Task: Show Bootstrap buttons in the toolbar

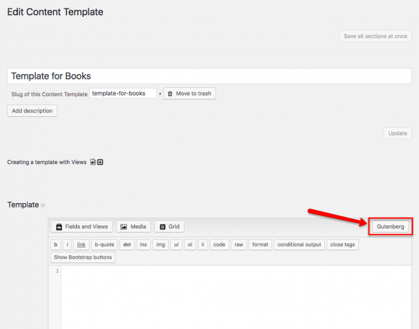Action: [83, 258]
